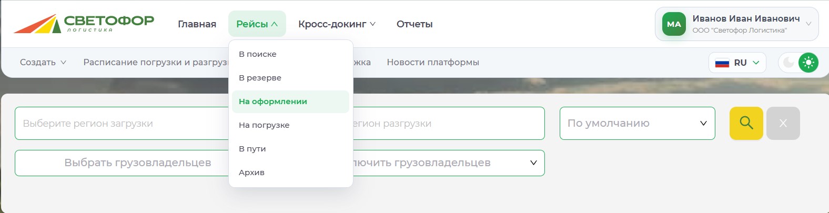
Task: Click ООО "Светофор Логистика" company text
Action: [740, 31]
